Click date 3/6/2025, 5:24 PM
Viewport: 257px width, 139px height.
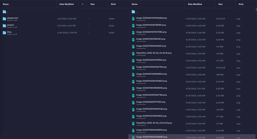click(x=66, y=26)
